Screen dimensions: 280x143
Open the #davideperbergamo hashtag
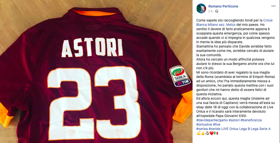(212, 120)
